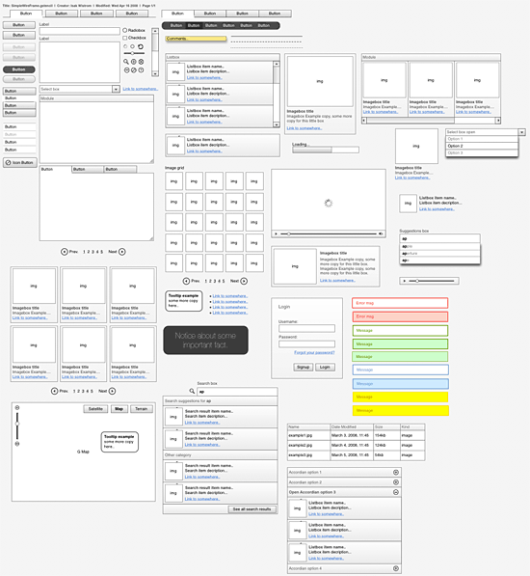
Task: Click the Login button in the login form
Action: click(325, 367)
